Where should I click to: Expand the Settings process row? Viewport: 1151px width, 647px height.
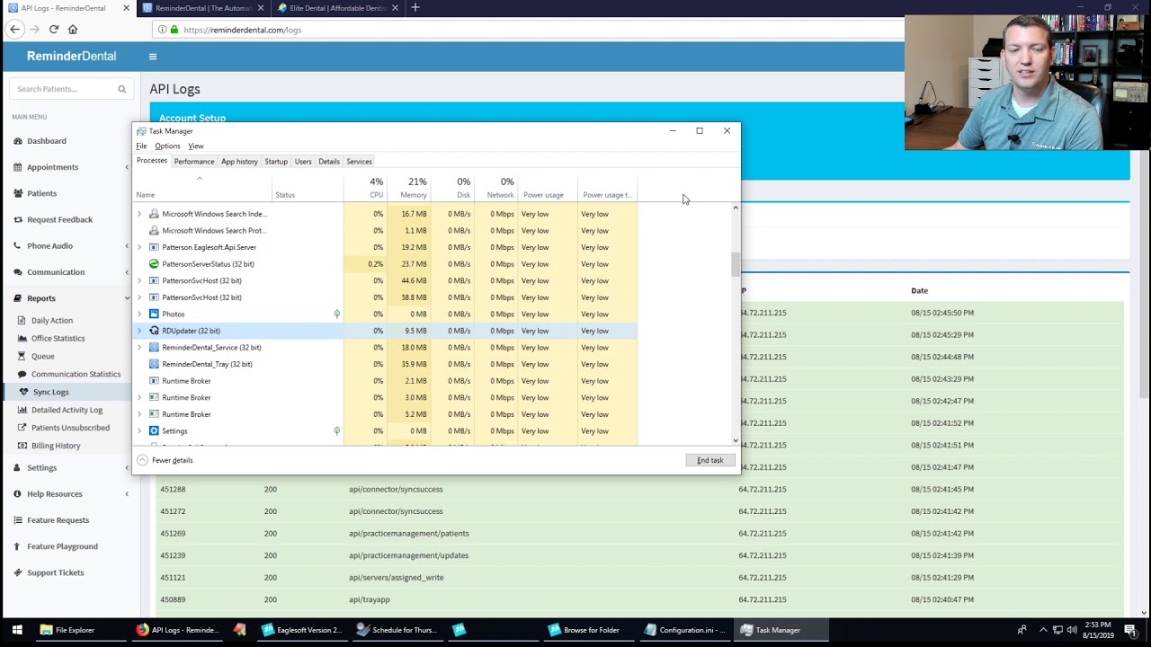click(x=139, y=431)
